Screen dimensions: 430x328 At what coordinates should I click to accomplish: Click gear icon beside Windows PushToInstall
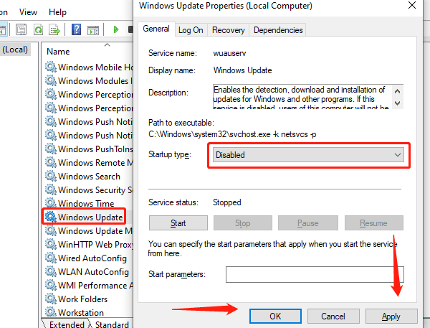point(50,149)
